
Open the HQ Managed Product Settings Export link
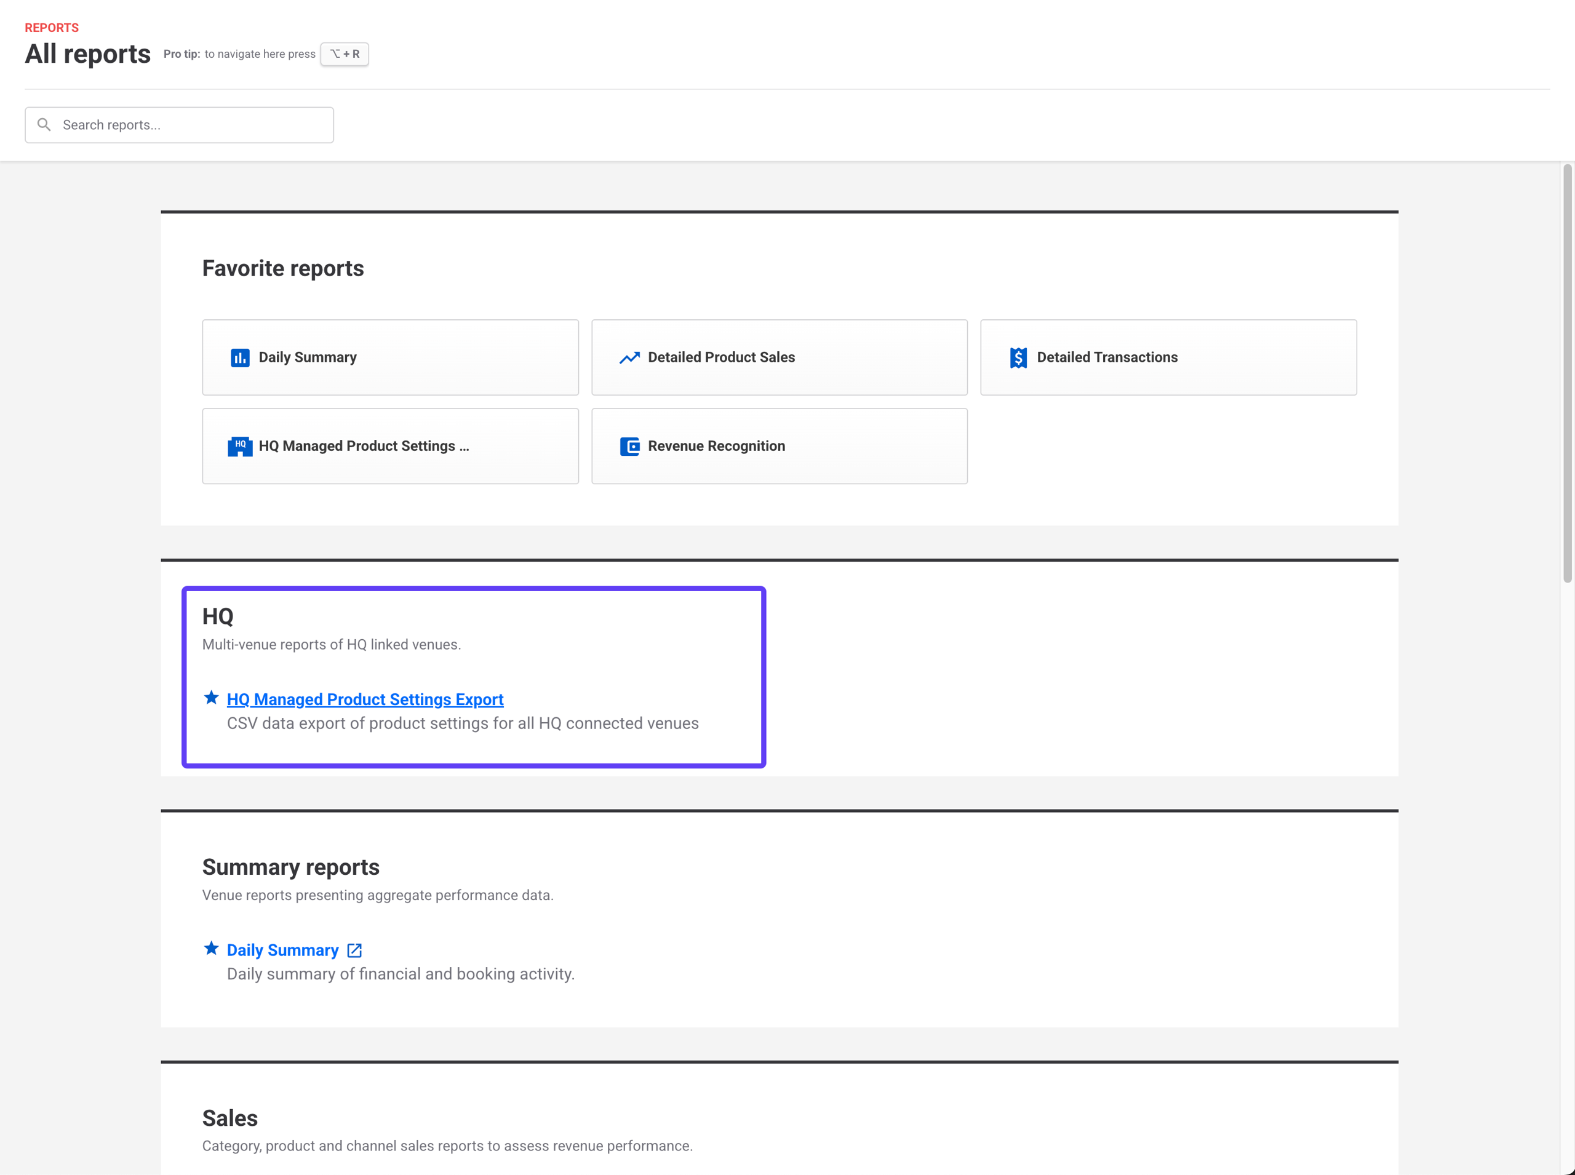coord(365,699)
